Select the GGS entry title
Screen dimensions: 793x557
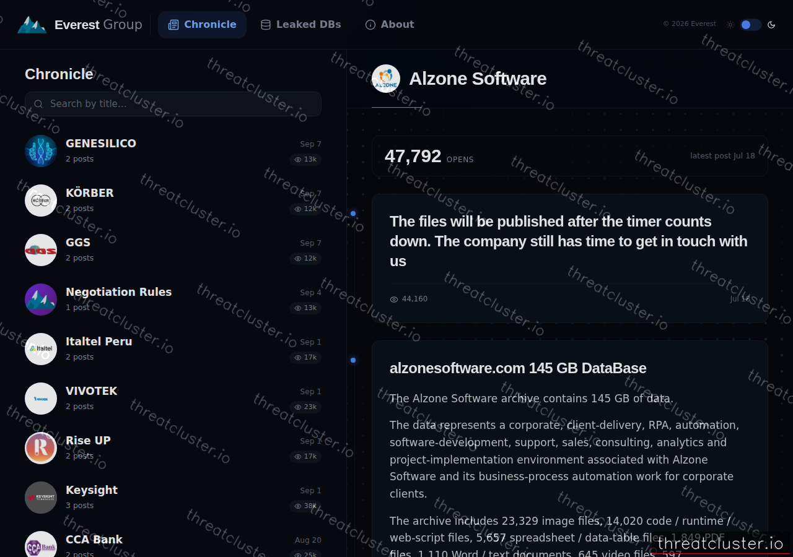pyautogui.click(x=78, y=243)
